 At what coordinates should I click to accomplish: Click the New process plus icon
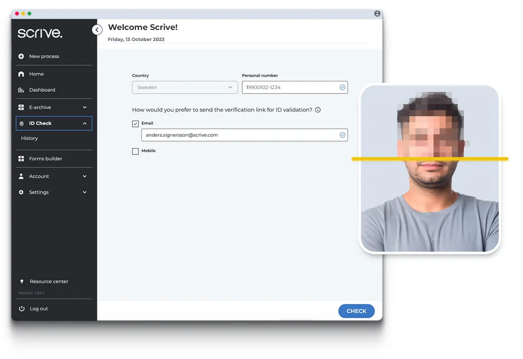pos(21,56)
